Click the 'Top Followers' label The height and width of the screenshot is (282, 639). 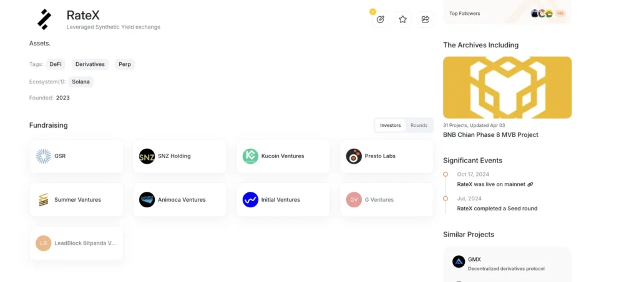pos(464,14)
